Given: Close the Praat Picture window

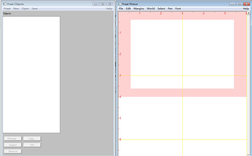Looking at the screenshot, I should pos(247,4).
